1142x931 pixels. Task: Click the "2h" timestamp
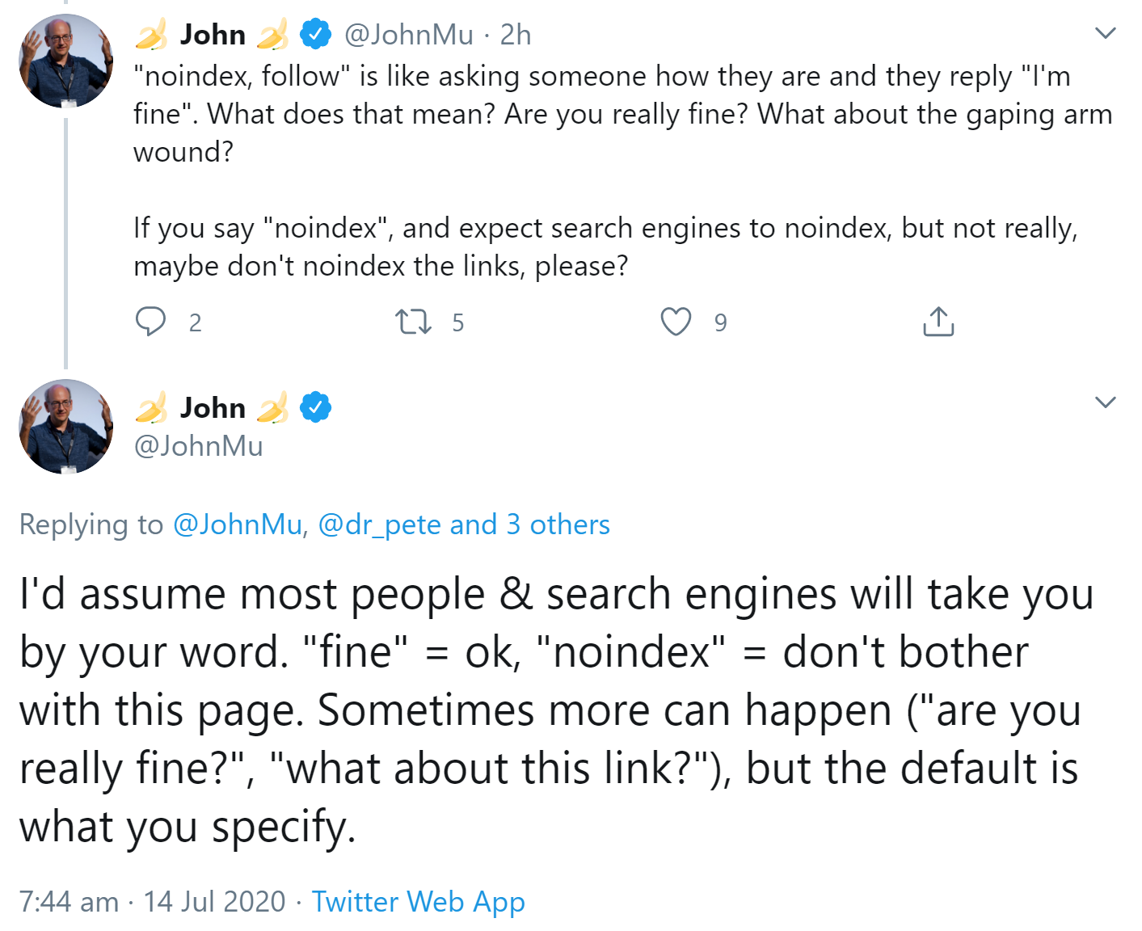pos(515,34)
